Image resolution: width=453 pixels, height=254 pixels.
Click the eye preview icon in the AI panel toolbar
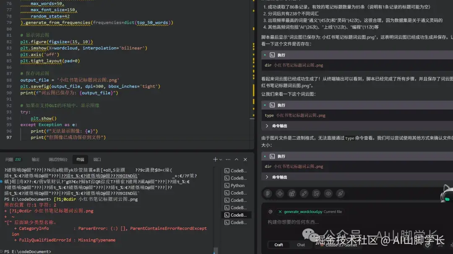click(328, 194)
